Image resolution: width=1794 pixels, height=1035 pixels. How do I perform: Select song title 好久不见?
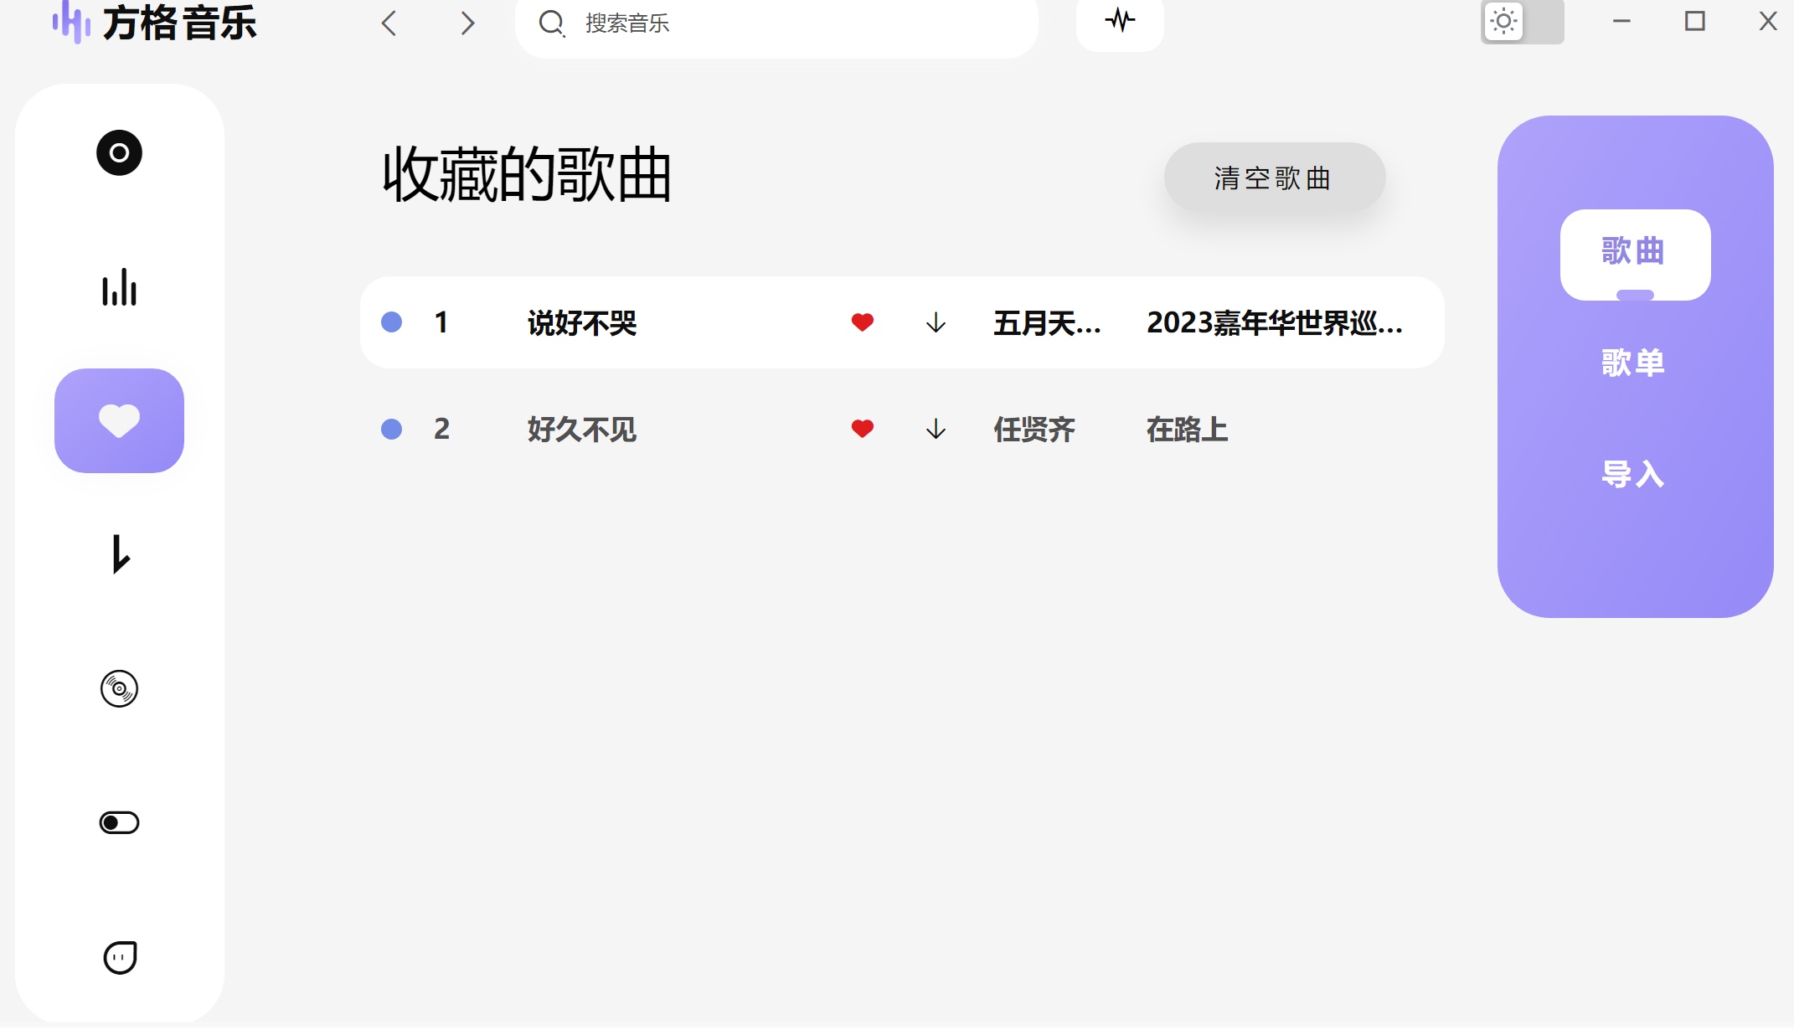coord(582,430)
